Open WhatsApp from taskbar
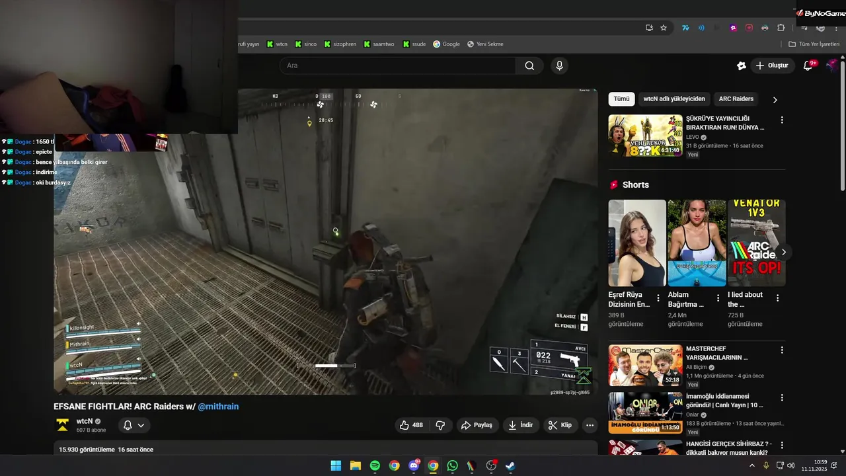This screenshot has width=846, height=476. (x=452, y=465)
